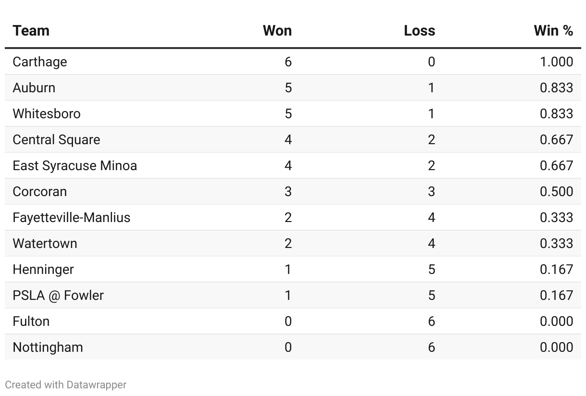
Task: Select the Nottingham team name
Action: (x=48, y=347)
